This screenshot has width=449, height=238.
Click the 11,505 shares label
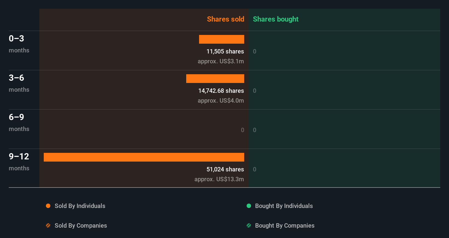pos(225,51)
